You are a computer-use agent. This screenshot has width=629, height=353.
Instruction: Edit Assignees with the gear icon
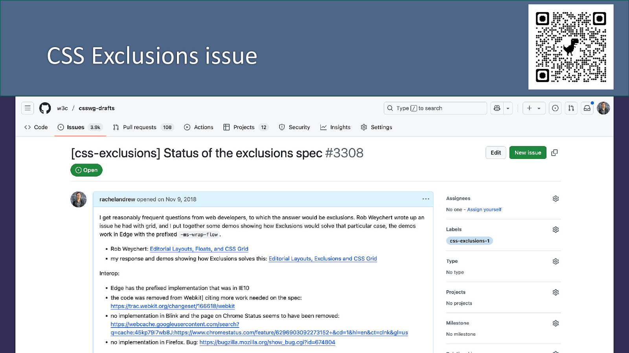[555, 198]
